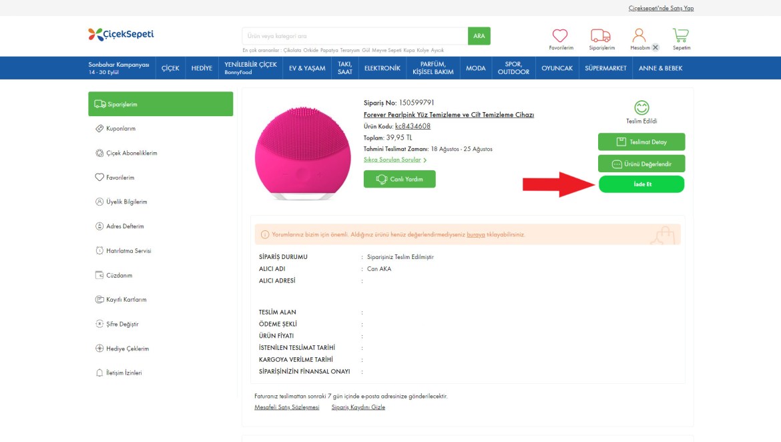Click the product code kc8434608 link
Screen dimensions: 781x442
click(x=413, y=126)
